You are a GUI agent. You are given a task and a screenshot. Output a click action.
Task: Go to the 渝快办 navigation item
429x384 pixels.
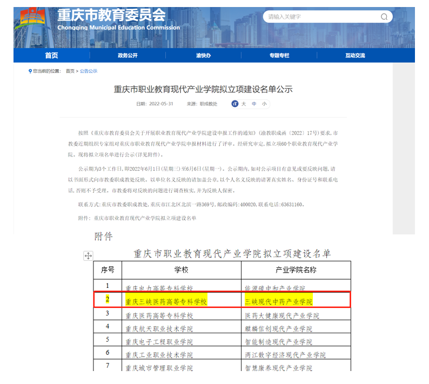203,56
